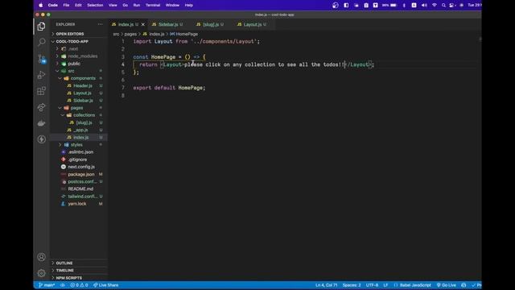Open the Thunder Client lightning icon

(x=41, y=139)
